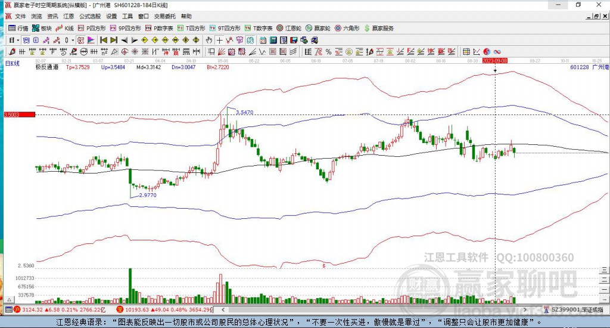Jump to last bar with skip-end icon
The width and height of the screenshot is (610, 328).
(114, 40)
